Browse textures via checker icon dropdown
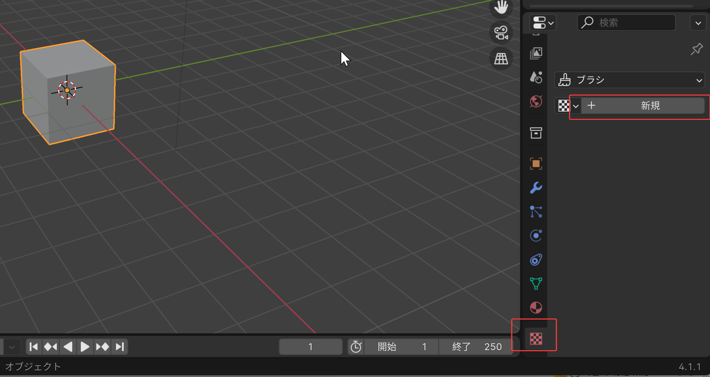The image size is (710, 377). [568, 106]
